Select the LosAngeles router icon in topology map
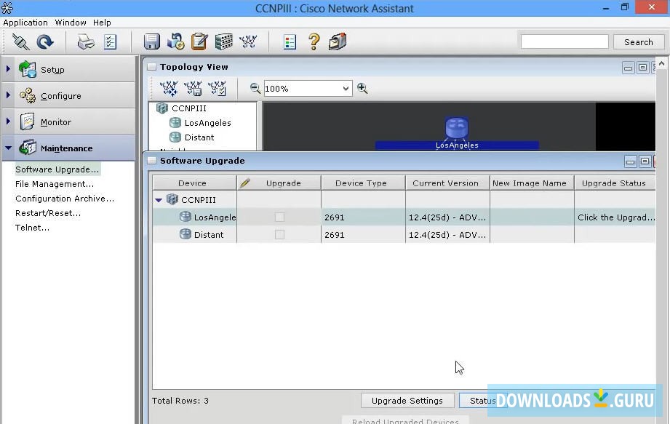This screenshot has width=670, height=424. click(457, 128)
